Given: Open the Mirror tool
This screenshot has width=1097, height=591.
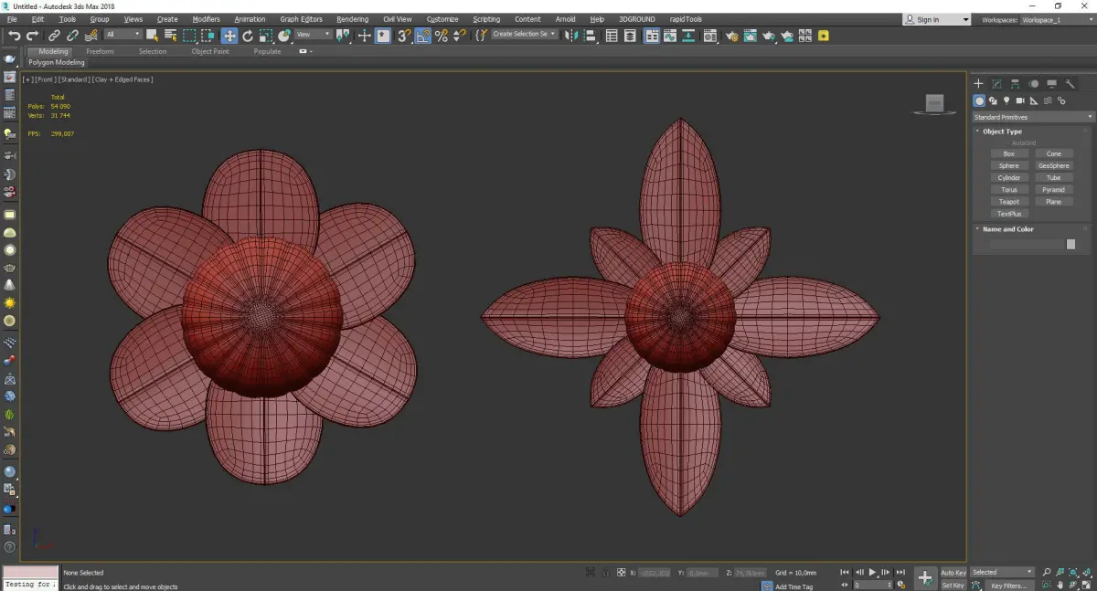Looking at the screenshot, I should click(x=571, y=36).
